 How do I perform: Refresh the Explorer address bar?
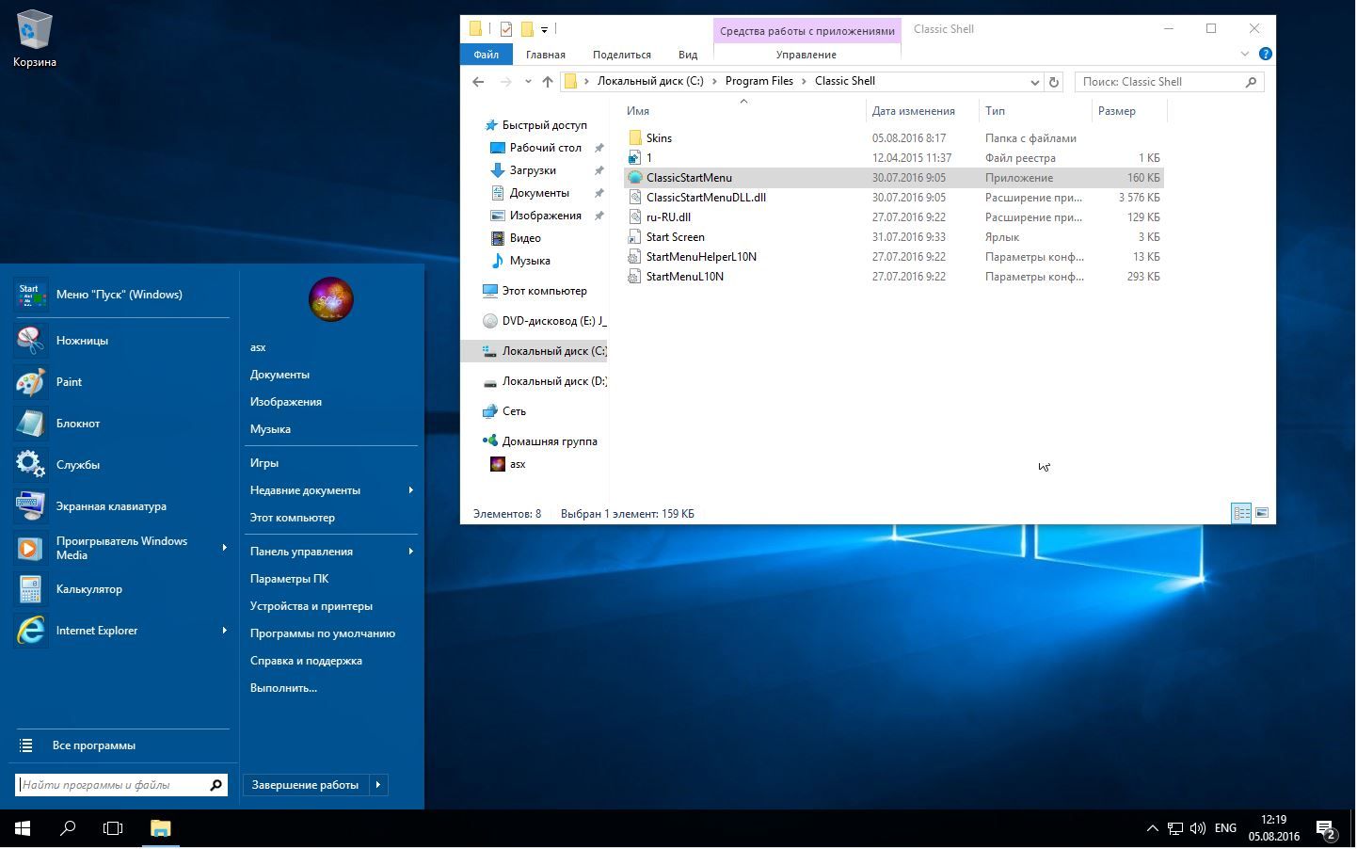tap(1054, 82)
